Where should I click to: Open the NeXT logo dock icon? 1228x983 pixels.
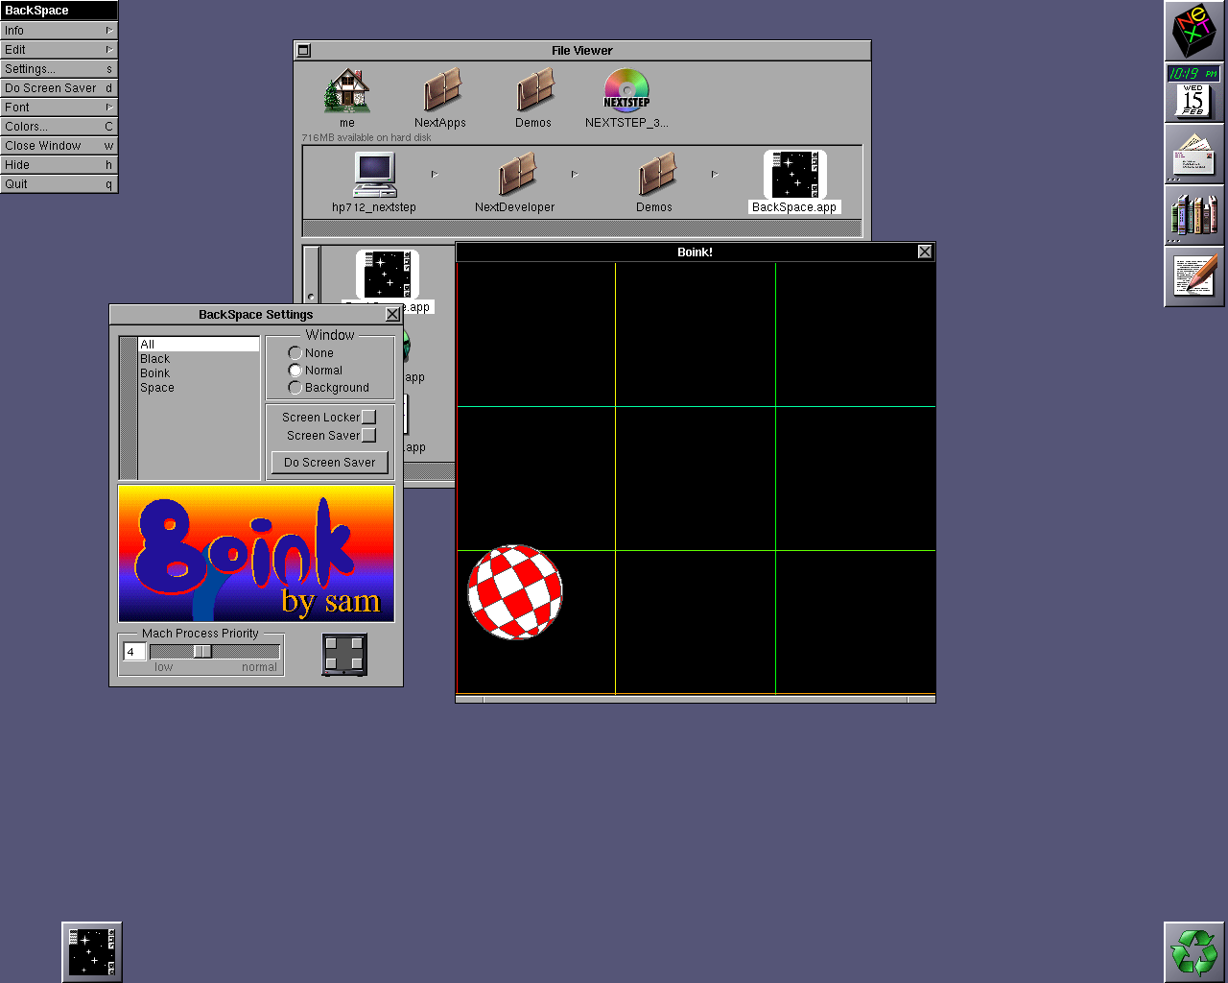pyautogui.click(x=1193, y=31)
